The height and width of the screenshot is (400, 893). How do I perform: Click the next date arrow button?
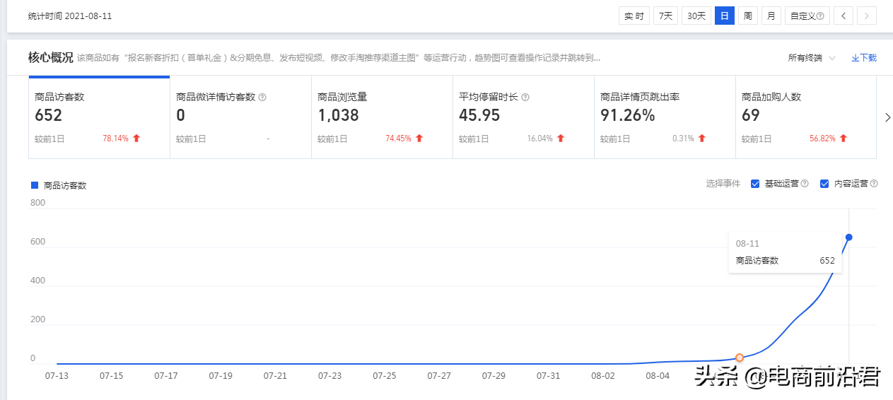coord(867,16)
